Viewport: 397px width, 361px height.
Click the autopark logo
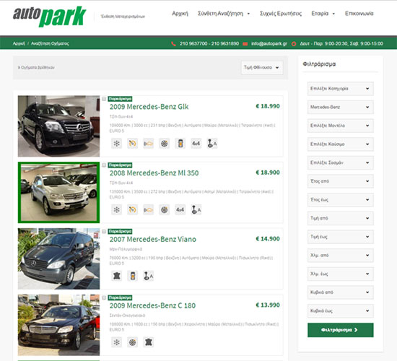click(x=49, y=16)
